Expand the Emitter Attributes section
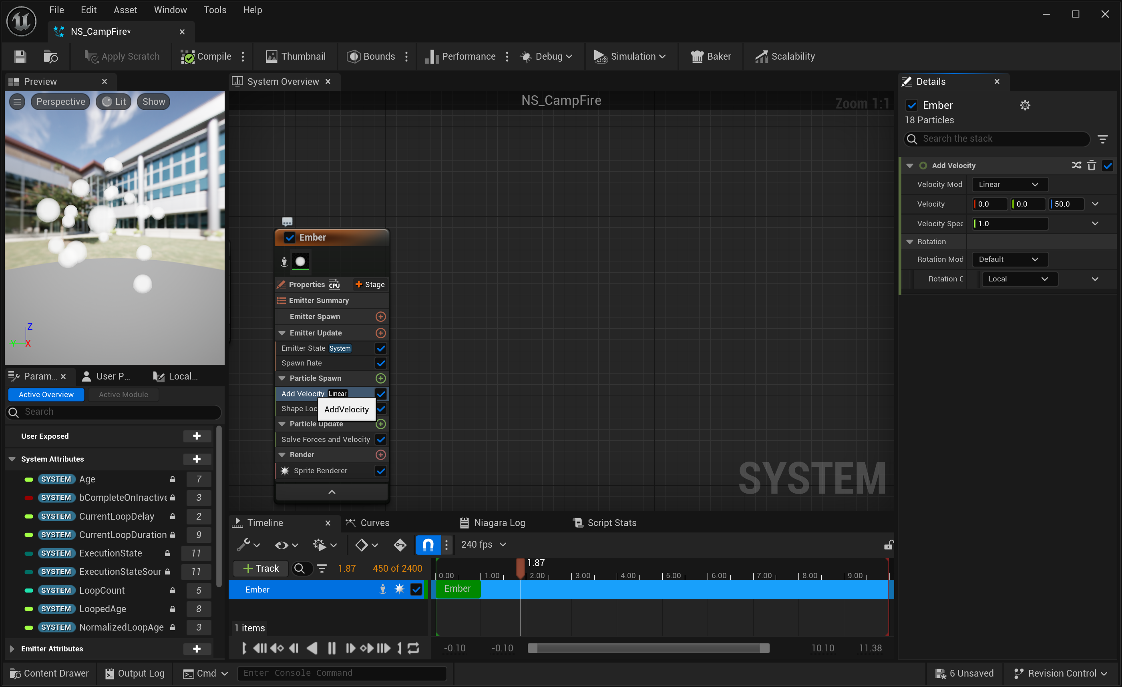Screen dimensions: 1122x687 (x=12, y=649)
